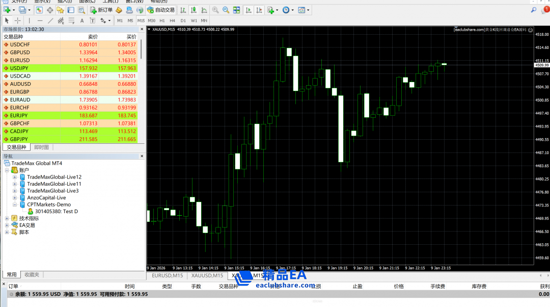Screen dimensions: 550x307
Task: Expand the 技术指标 indicators folder
Action: point(7,218)
